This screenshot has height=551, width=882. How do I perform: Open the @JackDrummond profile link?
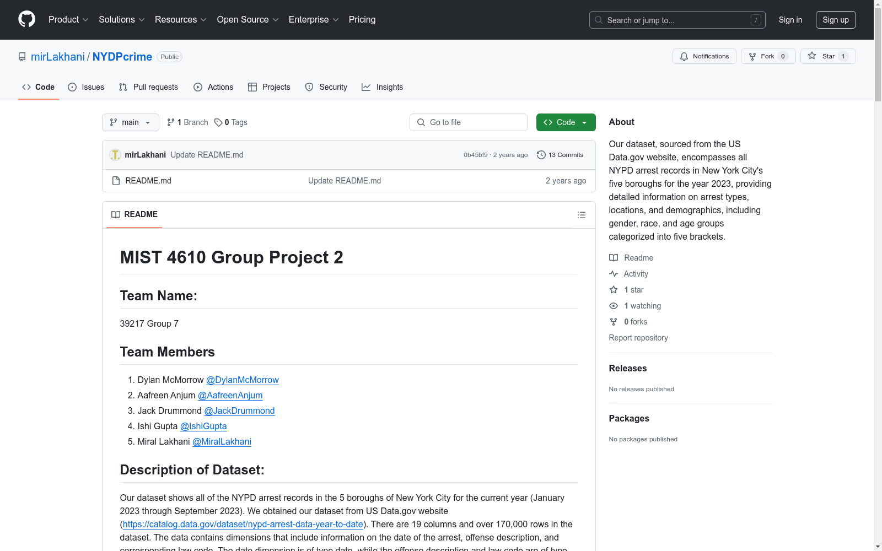[239, 410]
